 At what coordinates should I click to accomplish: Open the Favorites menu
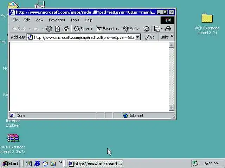tap(57, 20)
